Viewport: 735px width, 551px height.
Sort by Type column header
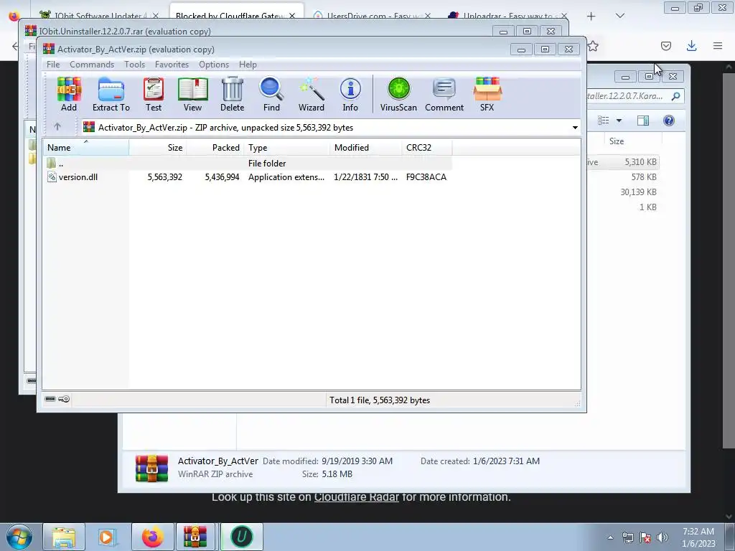pos(287,147)
